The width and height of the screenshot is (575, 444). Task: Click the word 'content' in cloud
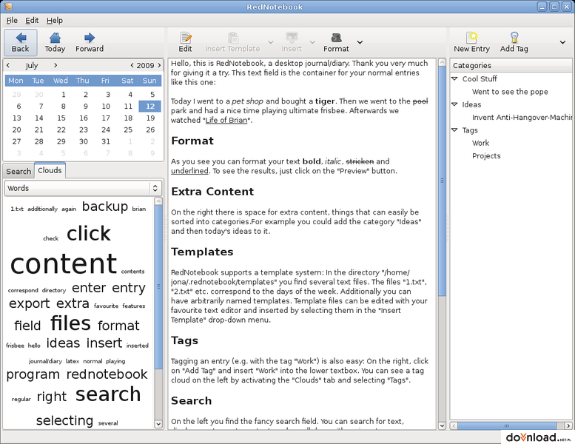pyautogui.click(x=64, y=263)
